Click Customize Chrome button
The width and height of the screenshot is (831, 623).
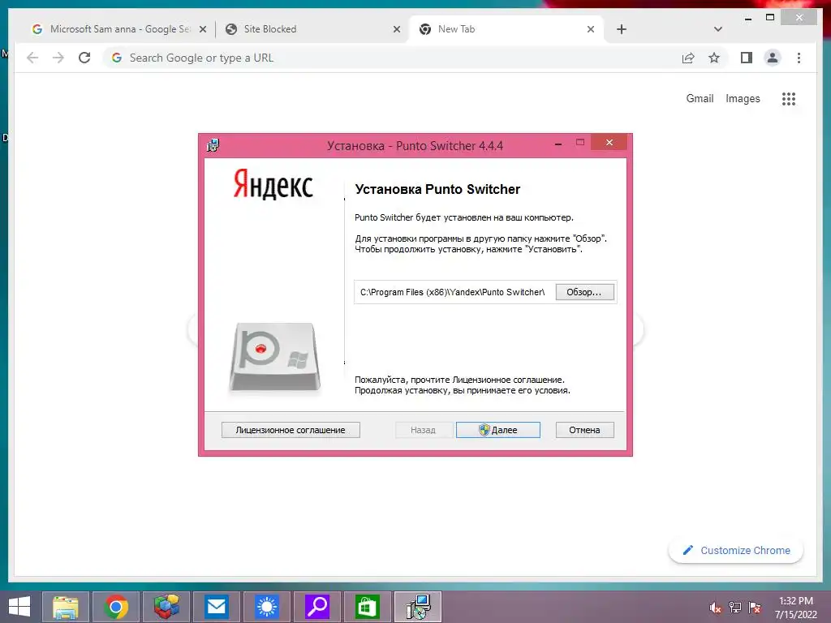(x=735, y=551)
